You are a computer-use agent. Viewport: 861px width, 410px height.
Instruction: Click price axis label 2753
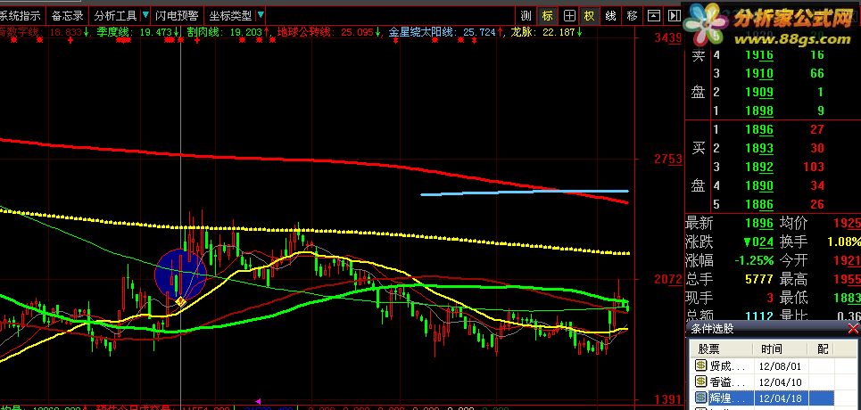click(x=667, y=160)
